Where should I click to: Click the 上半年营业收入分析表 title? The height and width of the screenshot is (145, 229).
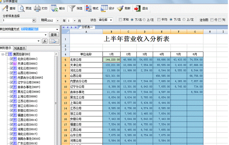[136, 39]
